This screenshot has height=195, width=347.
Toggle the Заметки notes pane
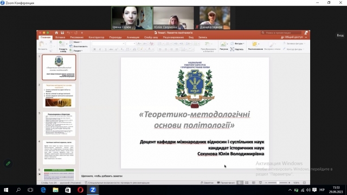pos(207,183)
